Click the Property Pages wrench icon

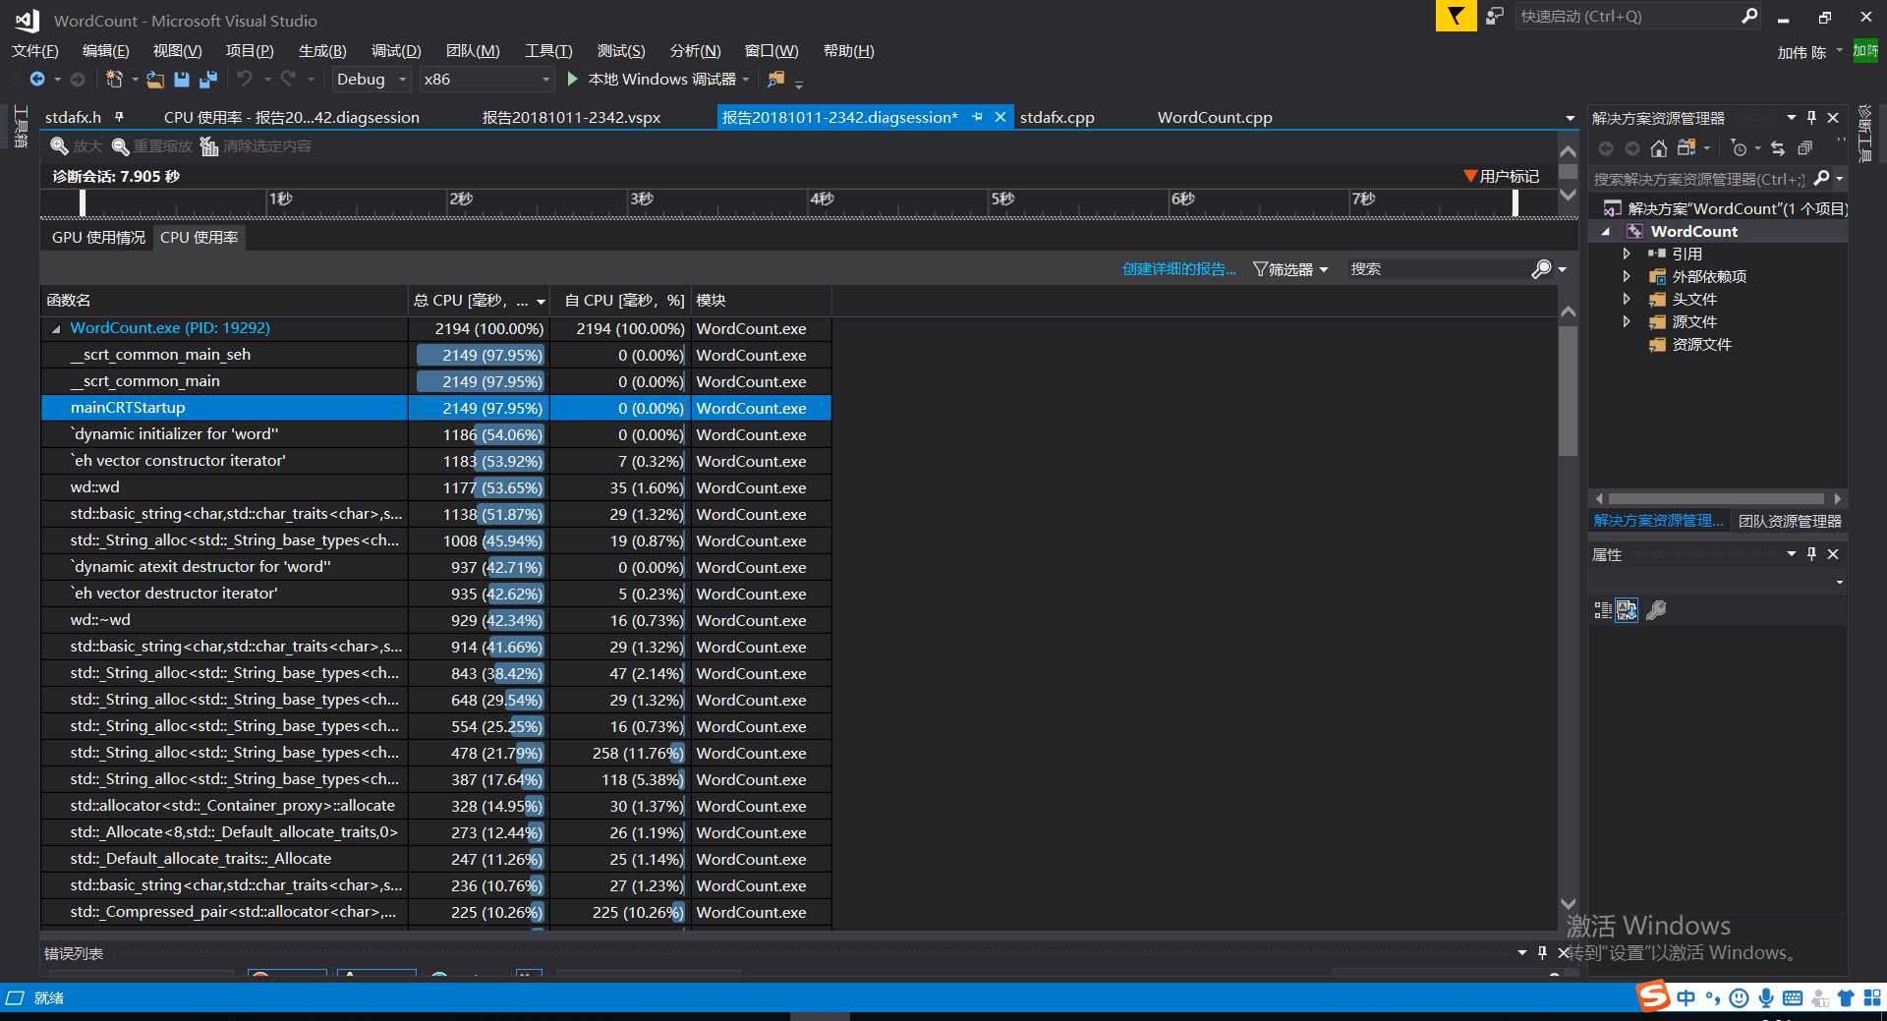[x=1656, y=610]
